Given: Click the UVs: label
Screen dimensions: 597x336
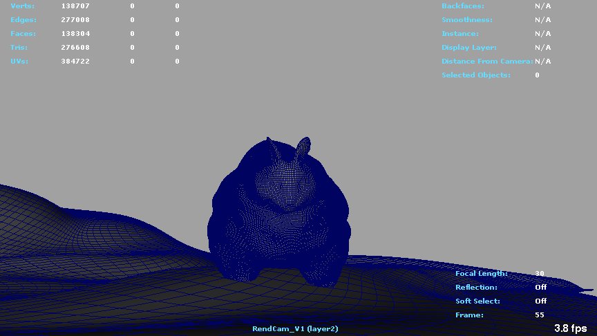Looking at the screenshot, I should click(19, 61).
